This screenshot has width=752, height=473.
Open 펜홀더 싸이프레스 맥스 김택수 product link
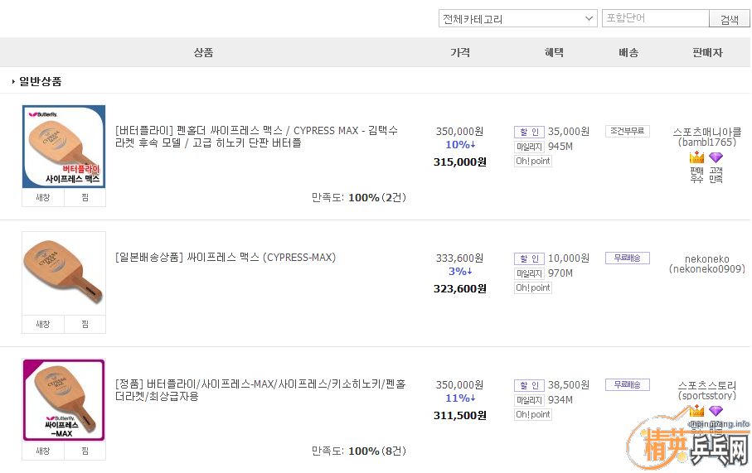click(x=256, y=137)
